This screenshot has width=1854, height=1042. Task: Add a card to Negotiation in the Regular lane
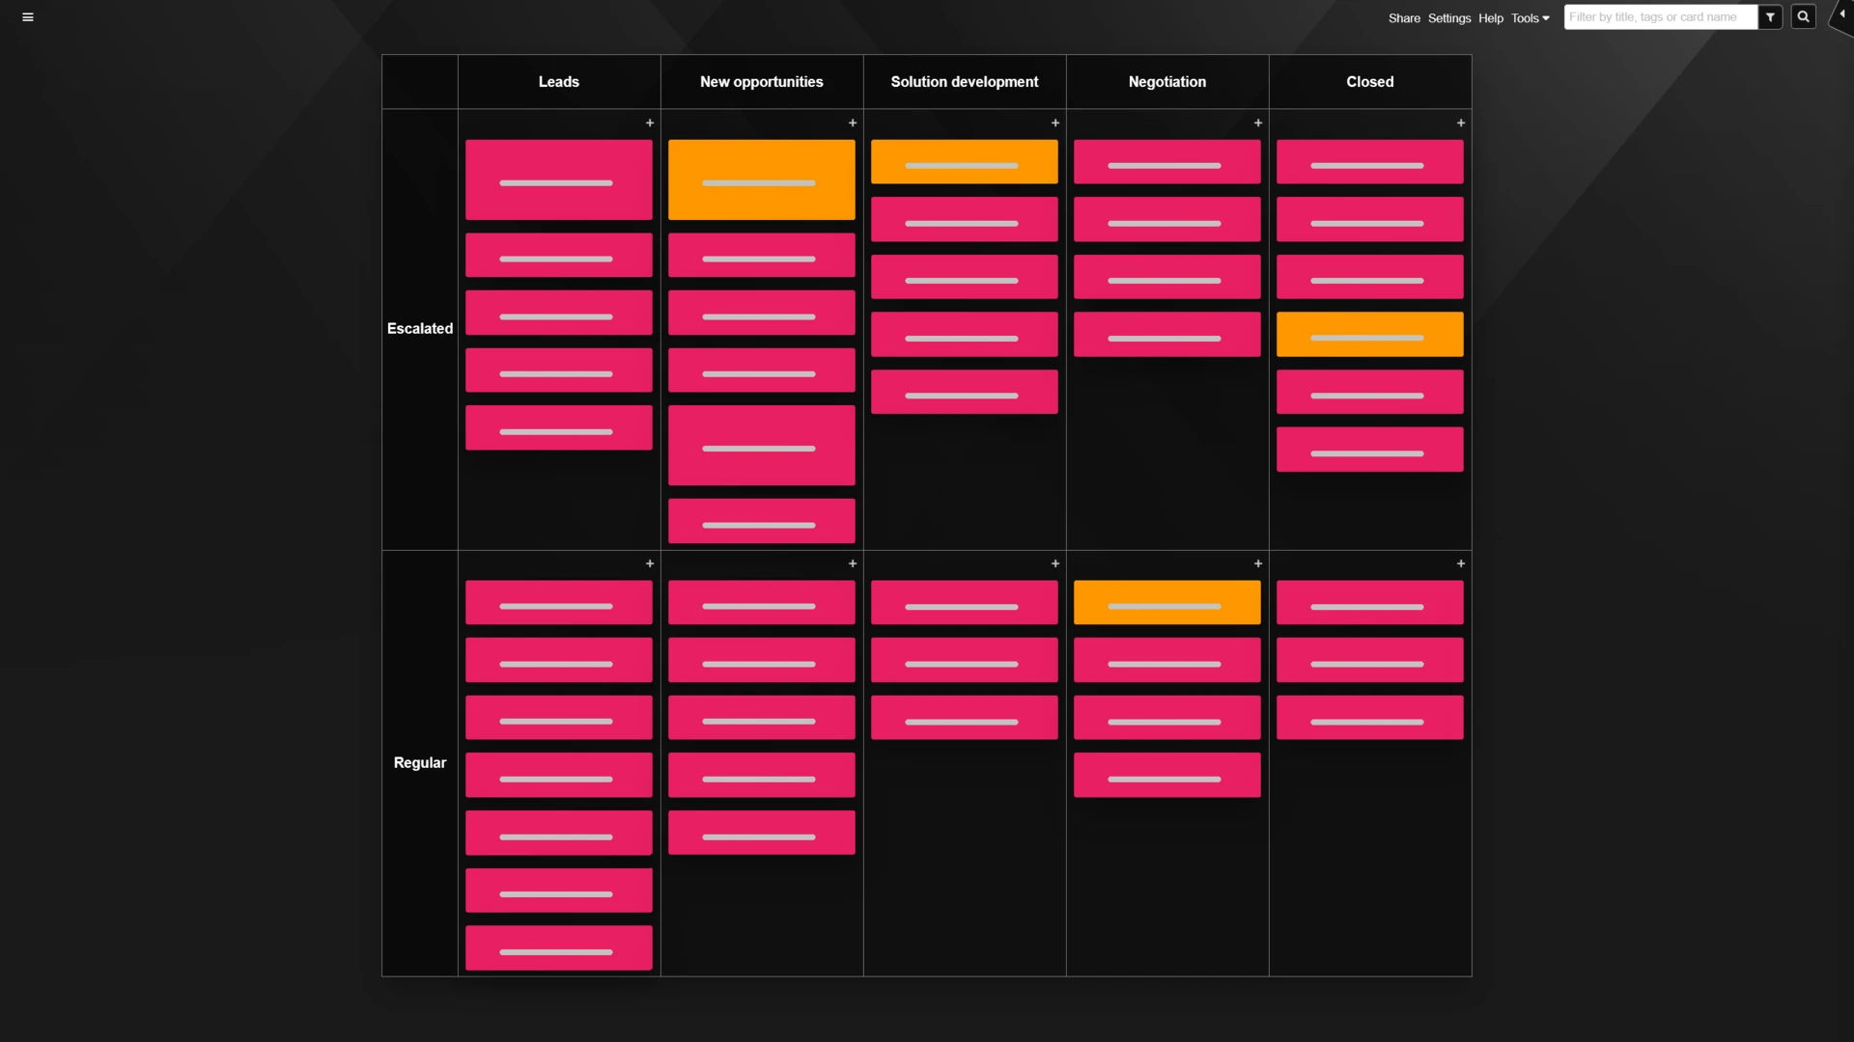tap(1257, 562)
